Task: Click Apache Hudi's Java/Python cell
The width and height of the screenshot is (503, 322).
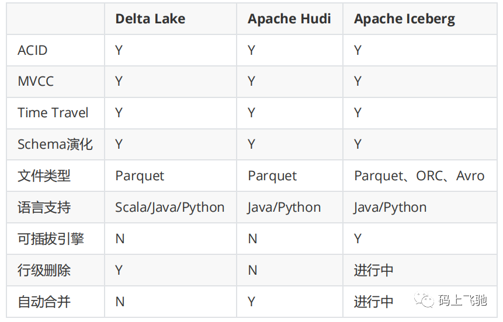Action: [x=284, y=207]
